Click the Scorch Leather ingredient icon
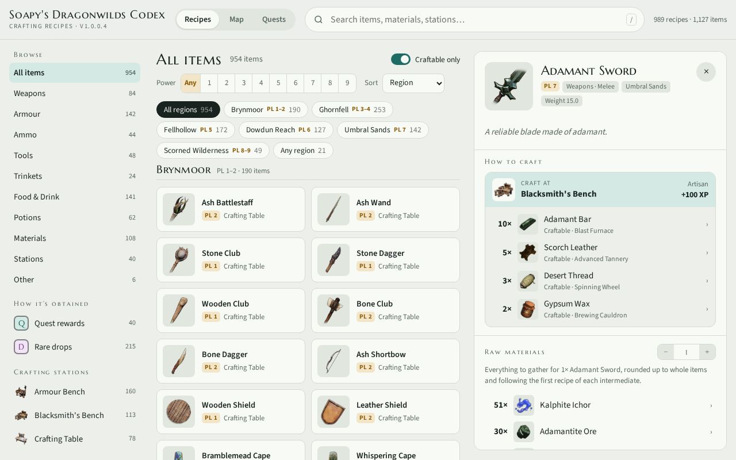 [528, 252]
